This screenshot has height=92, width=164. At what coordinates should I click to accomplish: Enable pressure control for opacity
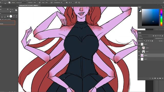[40, 3]
